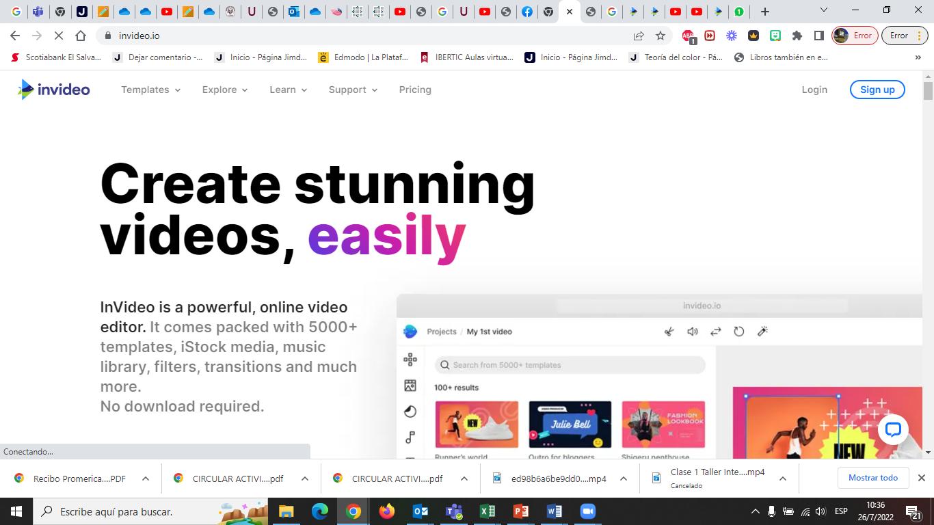Viewport: 934px width, 525px height.
Task: Switch to the Outlook browser tab
Action: 294,11
